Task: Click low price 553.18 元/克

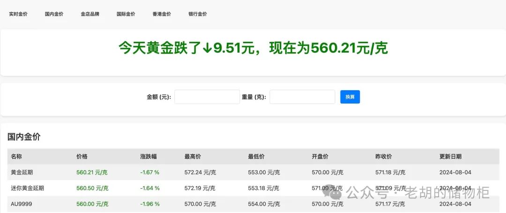Action: [263, 188]
